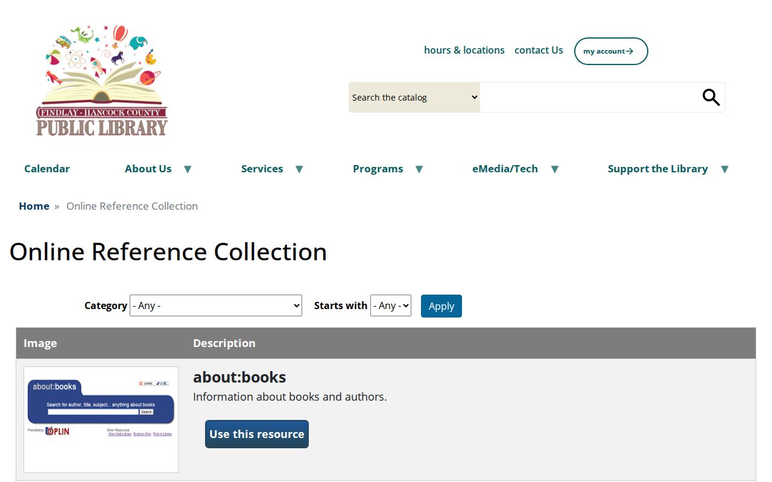Screen dimensions: 772x482
Task: Expand the Services menu arrow
Action: point(299,169)
